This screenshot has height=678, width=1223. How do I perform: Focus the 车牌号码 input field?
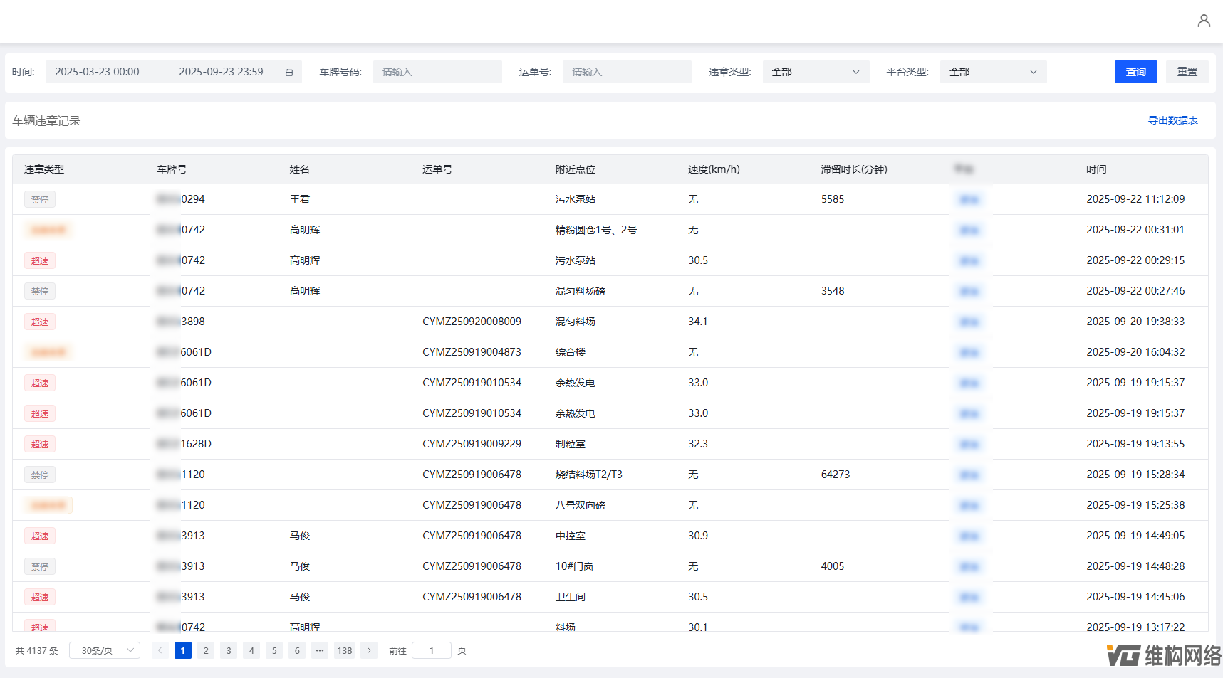437,72
